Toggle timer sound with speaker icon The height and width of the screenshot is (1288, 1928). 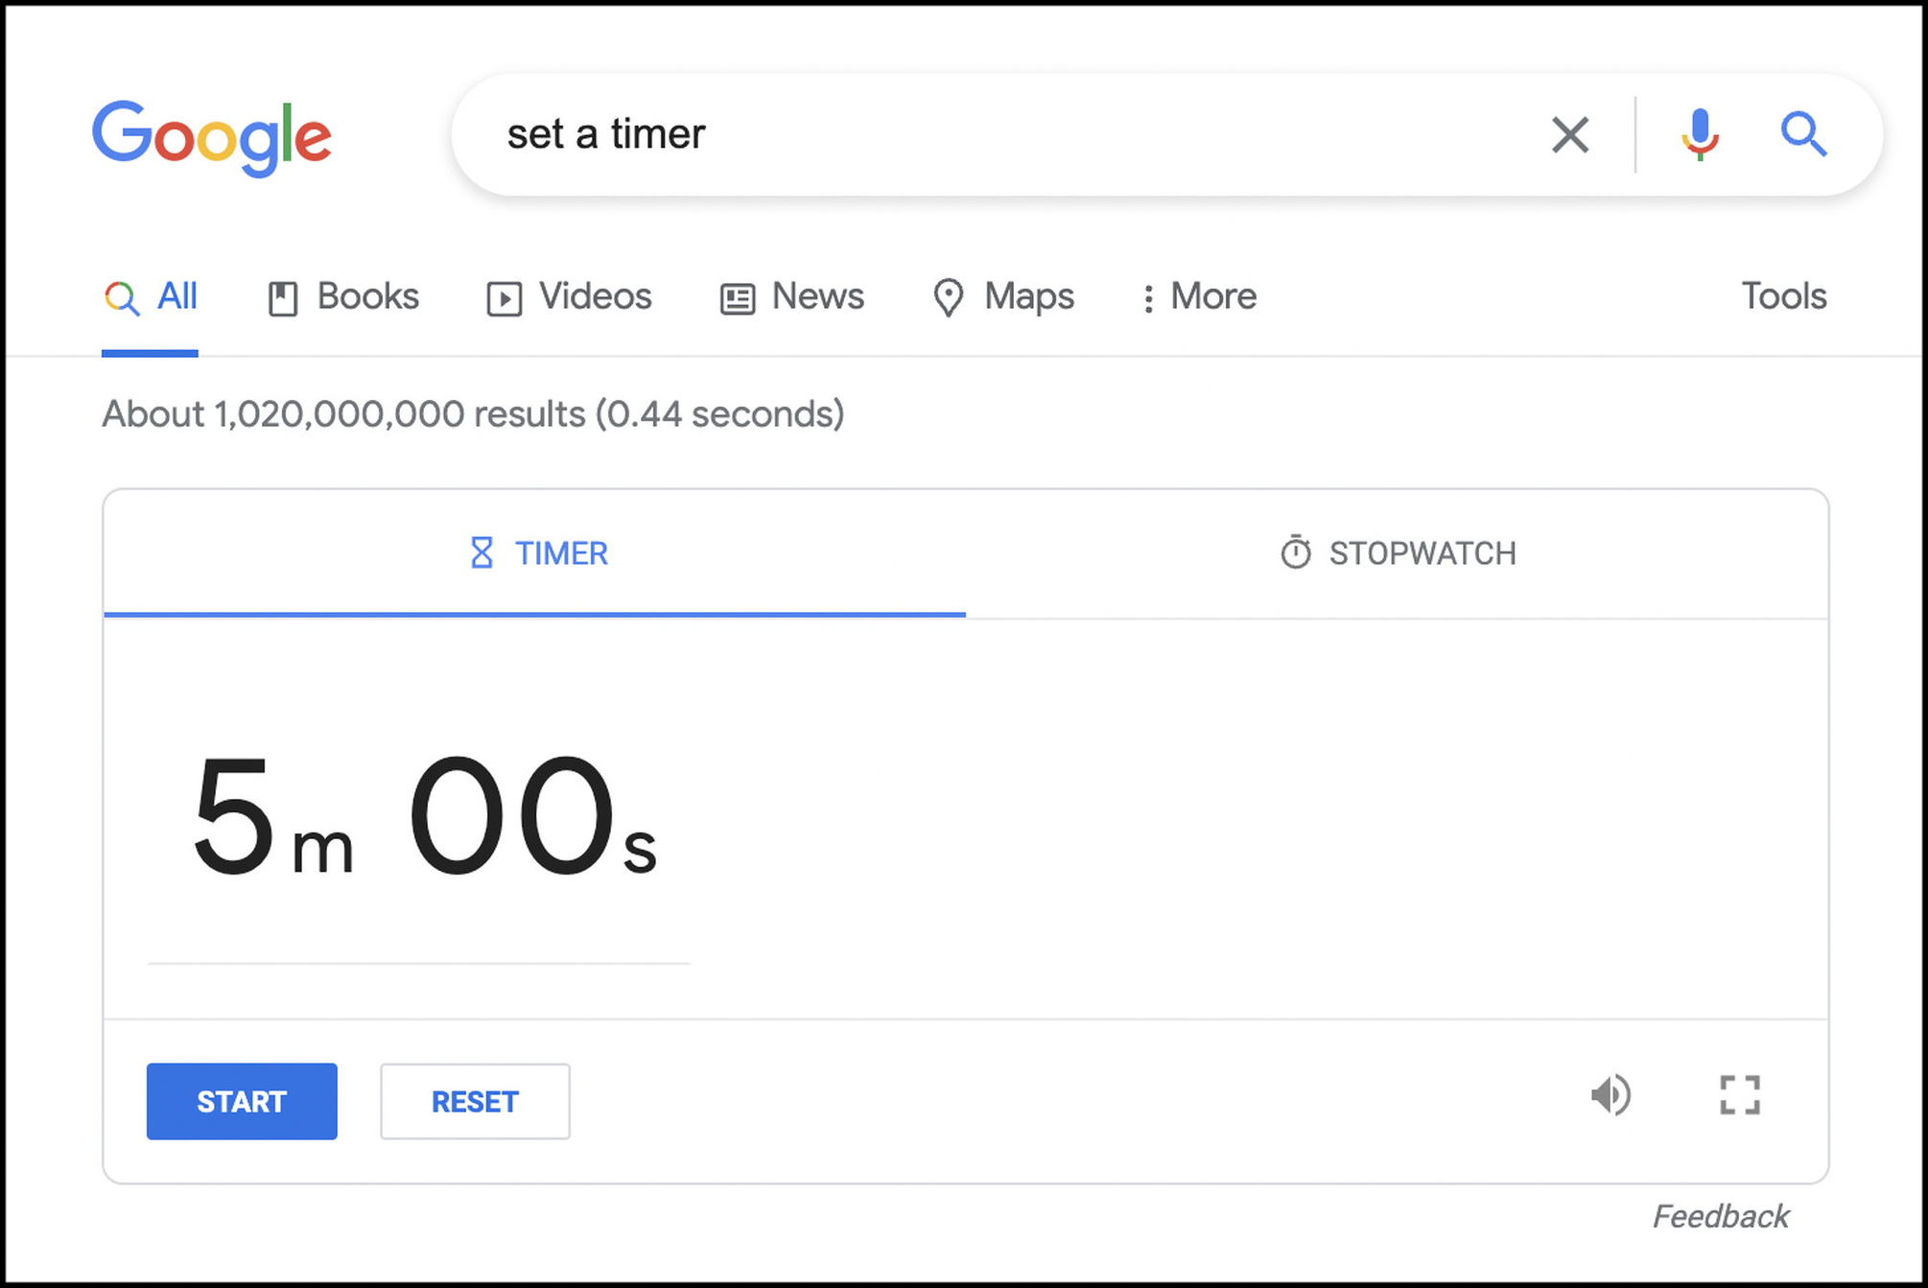(1611, 1095)
